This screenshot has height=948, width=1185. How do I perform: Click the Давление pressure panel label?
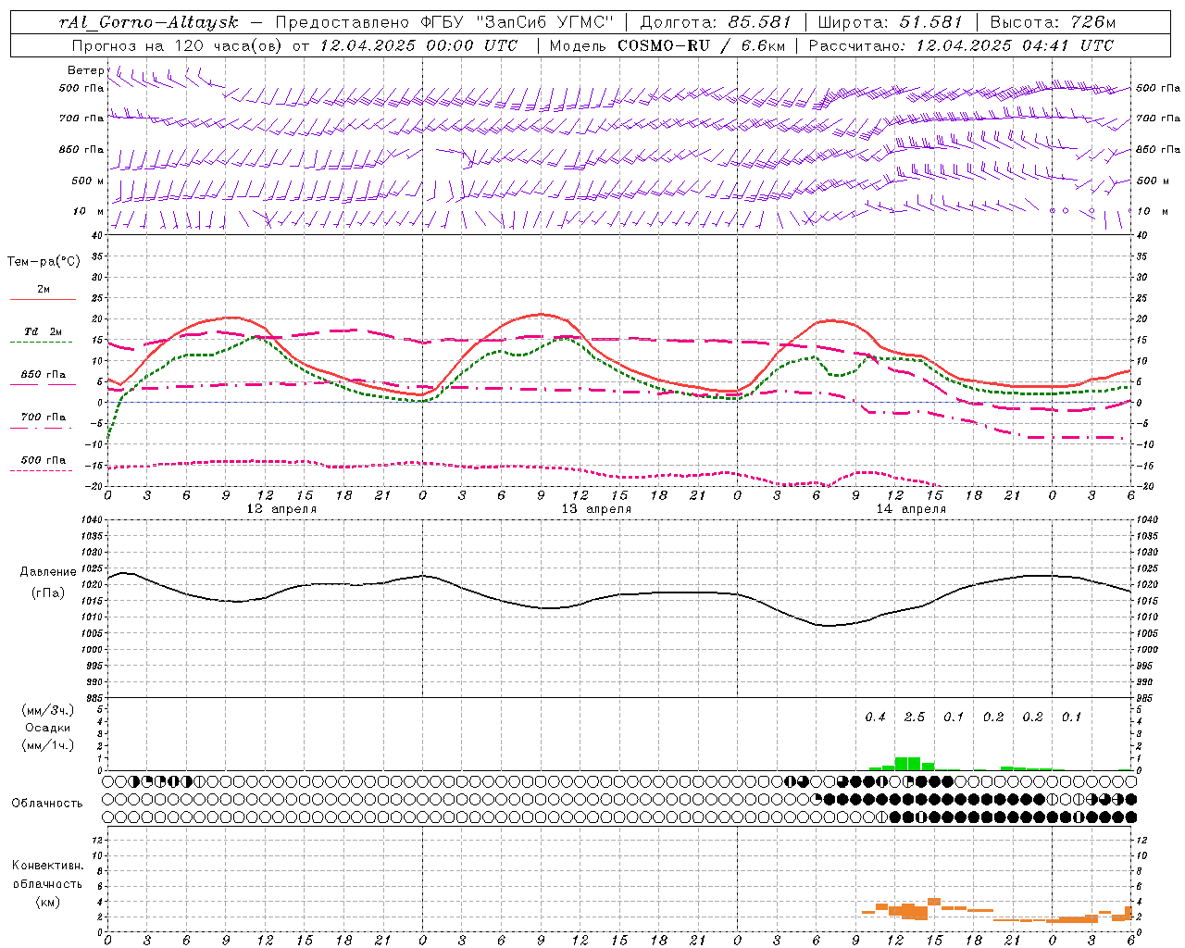[48, 572]
